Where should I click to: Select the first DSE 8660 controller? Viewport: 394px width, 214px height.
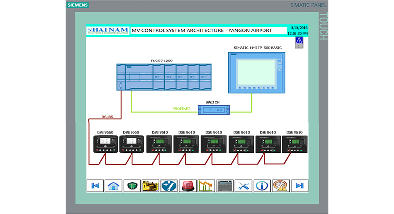[105, 144]
